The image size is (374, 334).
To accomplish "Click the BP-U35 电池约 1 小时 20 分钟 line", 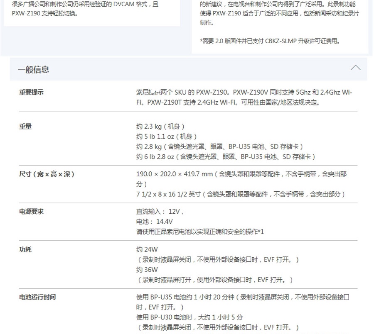I will (x=243, y=297).
